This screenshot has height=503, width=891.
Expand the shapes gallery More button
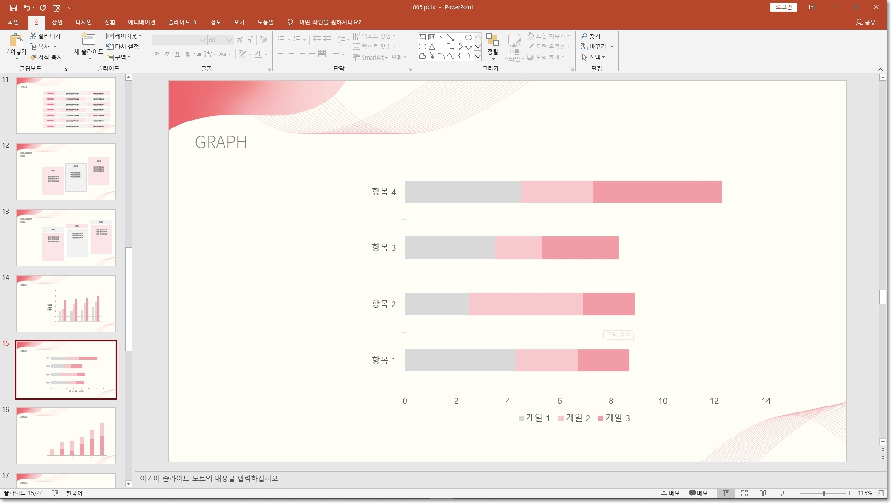tap(478, 56)
